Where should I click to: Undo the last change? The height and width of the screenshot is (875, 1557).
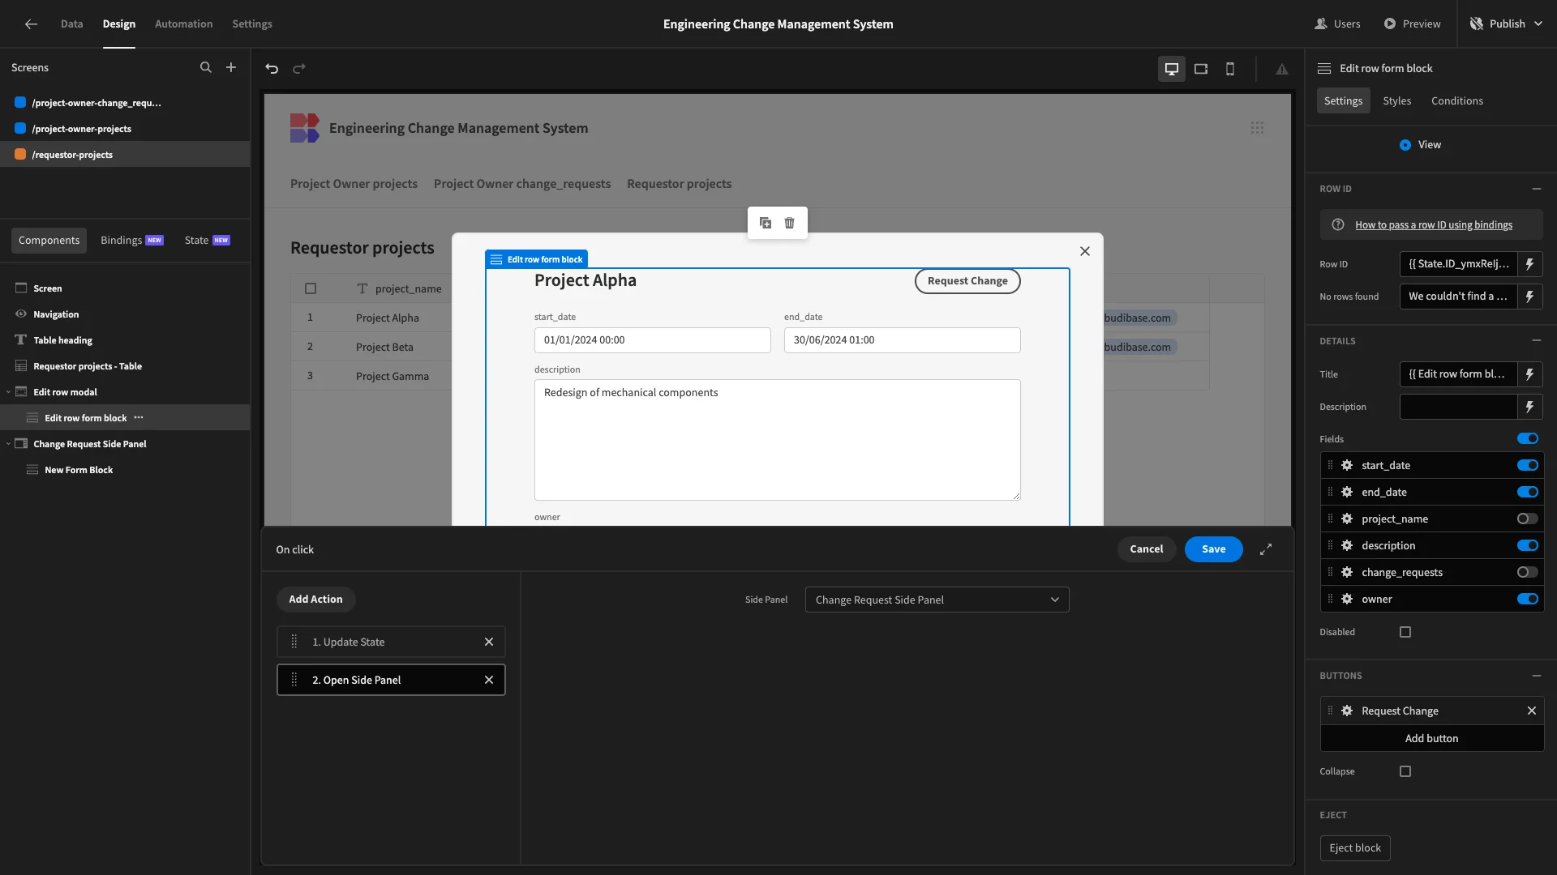pyautogui.click(x=272, y=69)
